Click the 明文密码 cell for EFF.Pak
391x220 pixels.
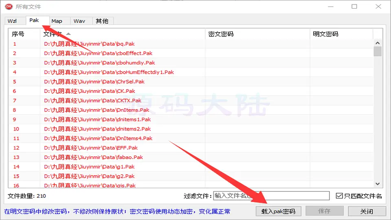pos(342,148)
